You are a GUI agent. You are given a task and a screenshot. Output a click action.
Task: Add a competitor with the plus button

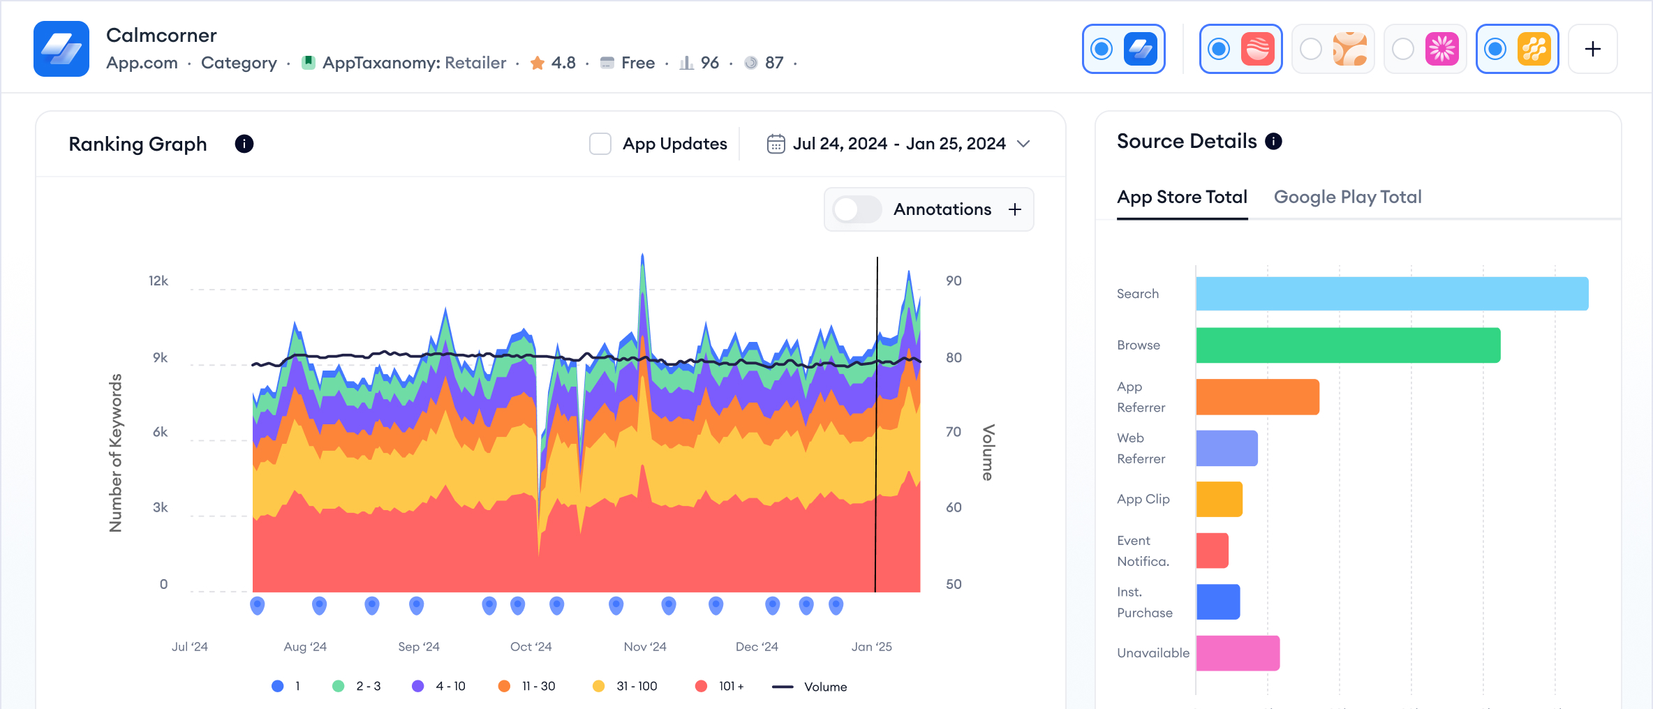click(x=1593, y=49)
